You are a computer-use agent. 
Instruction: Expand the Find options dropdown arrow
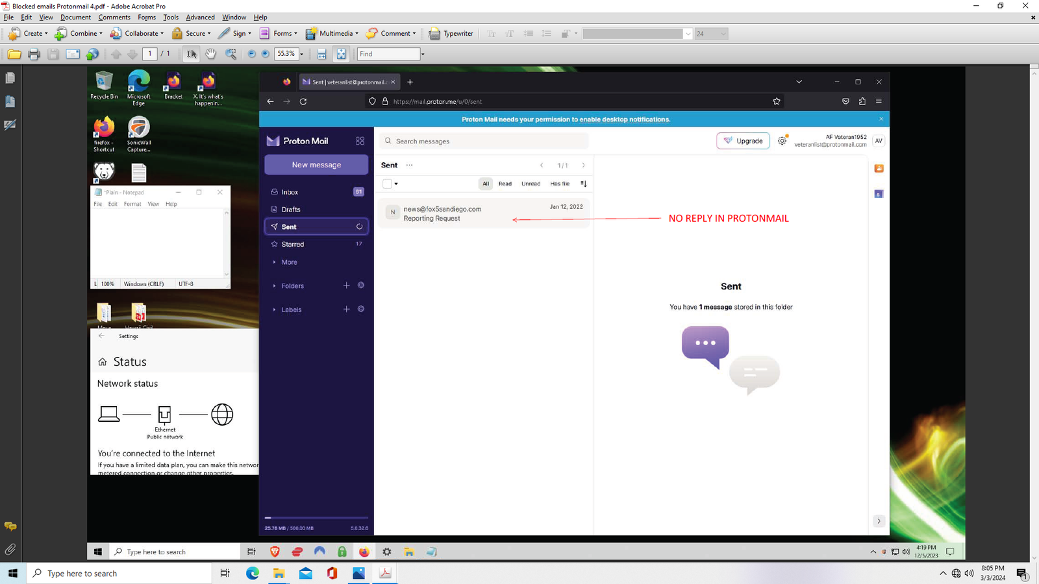coord(423,55)
